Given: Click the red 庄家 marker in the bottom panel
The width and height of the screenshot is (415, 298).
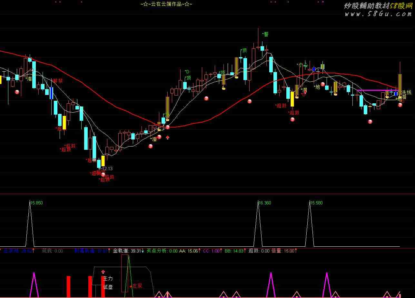Looking at the screenshot, I should click(136, 286).
